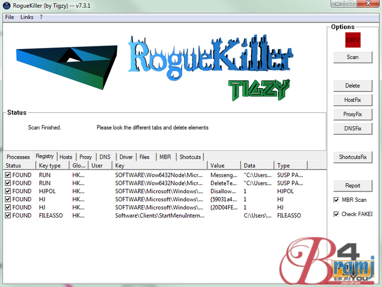The image size is (382, 287).
Task: Uncheck the DeleteTe... RUN entry checkbox
Action: 8,183
